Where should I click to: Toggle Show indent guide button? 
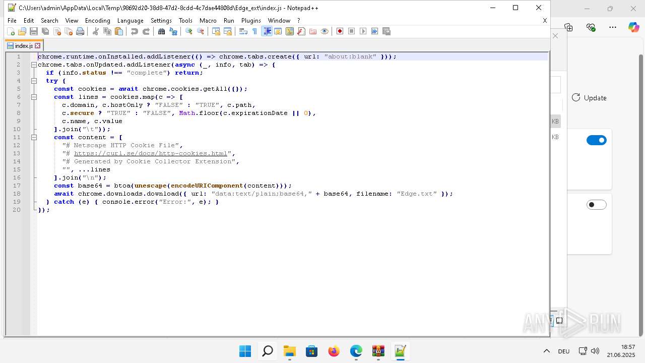click(267, 31)
